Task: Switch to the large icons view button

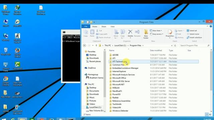Action: pos(210,114)
